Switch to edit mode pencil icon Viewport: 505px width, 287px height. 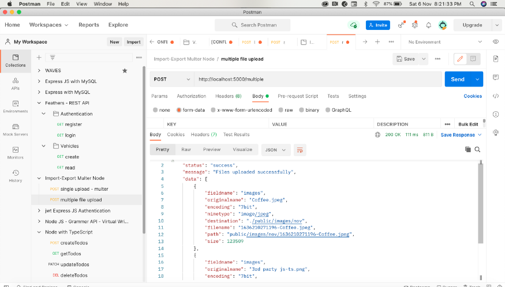point(460,59)
